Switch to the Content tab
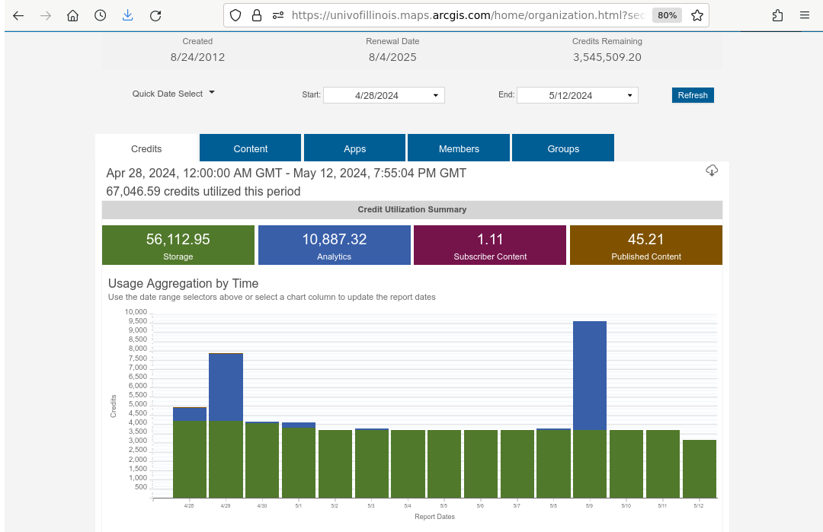Image resolution: width=823 pixels, height=532 pixels. (251, 148)
